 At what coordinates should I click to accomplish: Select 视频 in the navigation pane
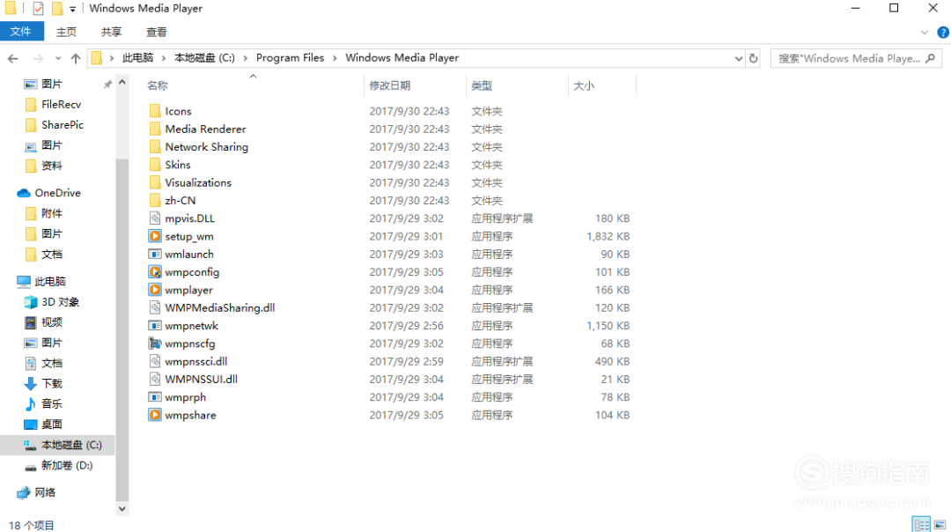coord(52,322)
